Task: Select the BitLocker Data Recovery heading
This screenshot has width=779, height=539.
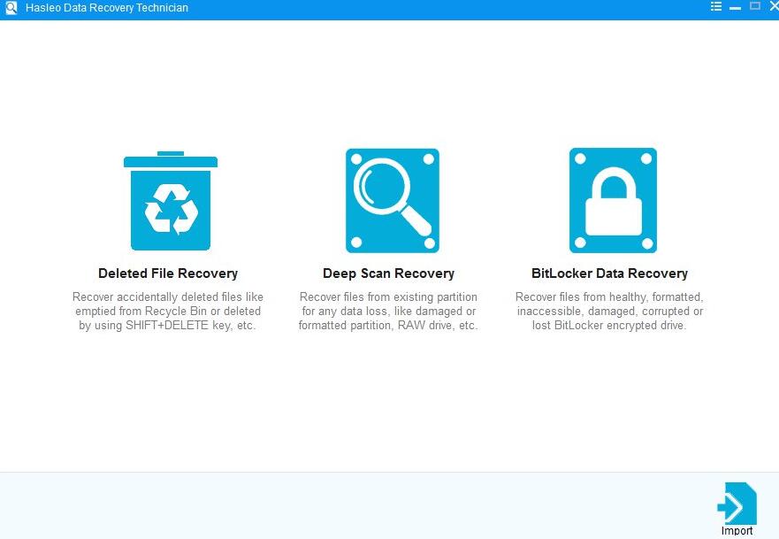Action: point(609,273)
